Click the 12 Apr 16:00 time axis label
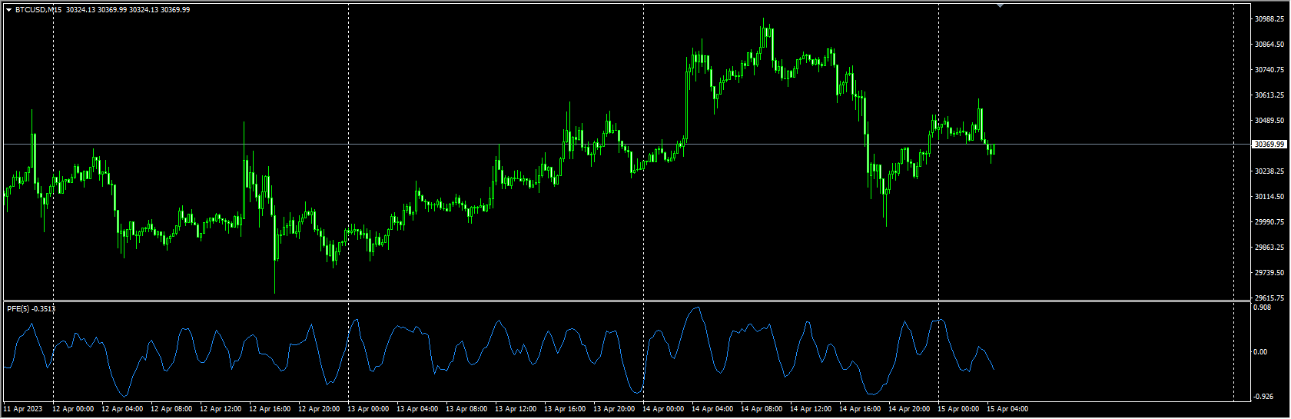1291x419 pixels. pos(270,409)
